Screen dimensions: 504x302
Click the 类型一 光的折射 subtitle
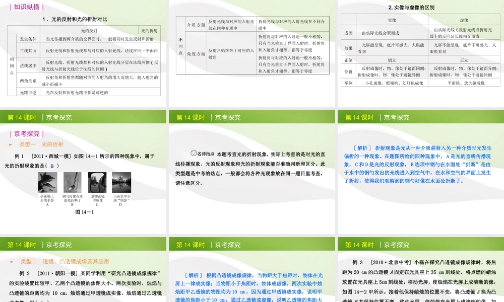pos(41,144)
